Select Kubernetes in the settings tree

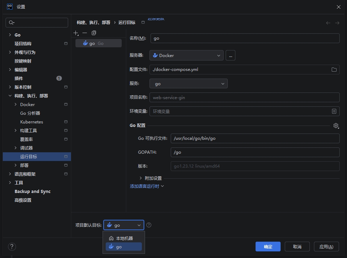coord(32,122)
